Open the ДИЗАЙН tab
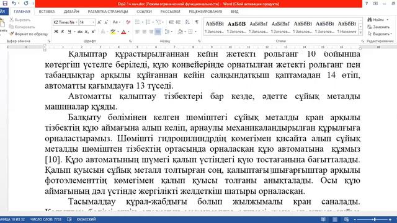 tap(71, 12)
